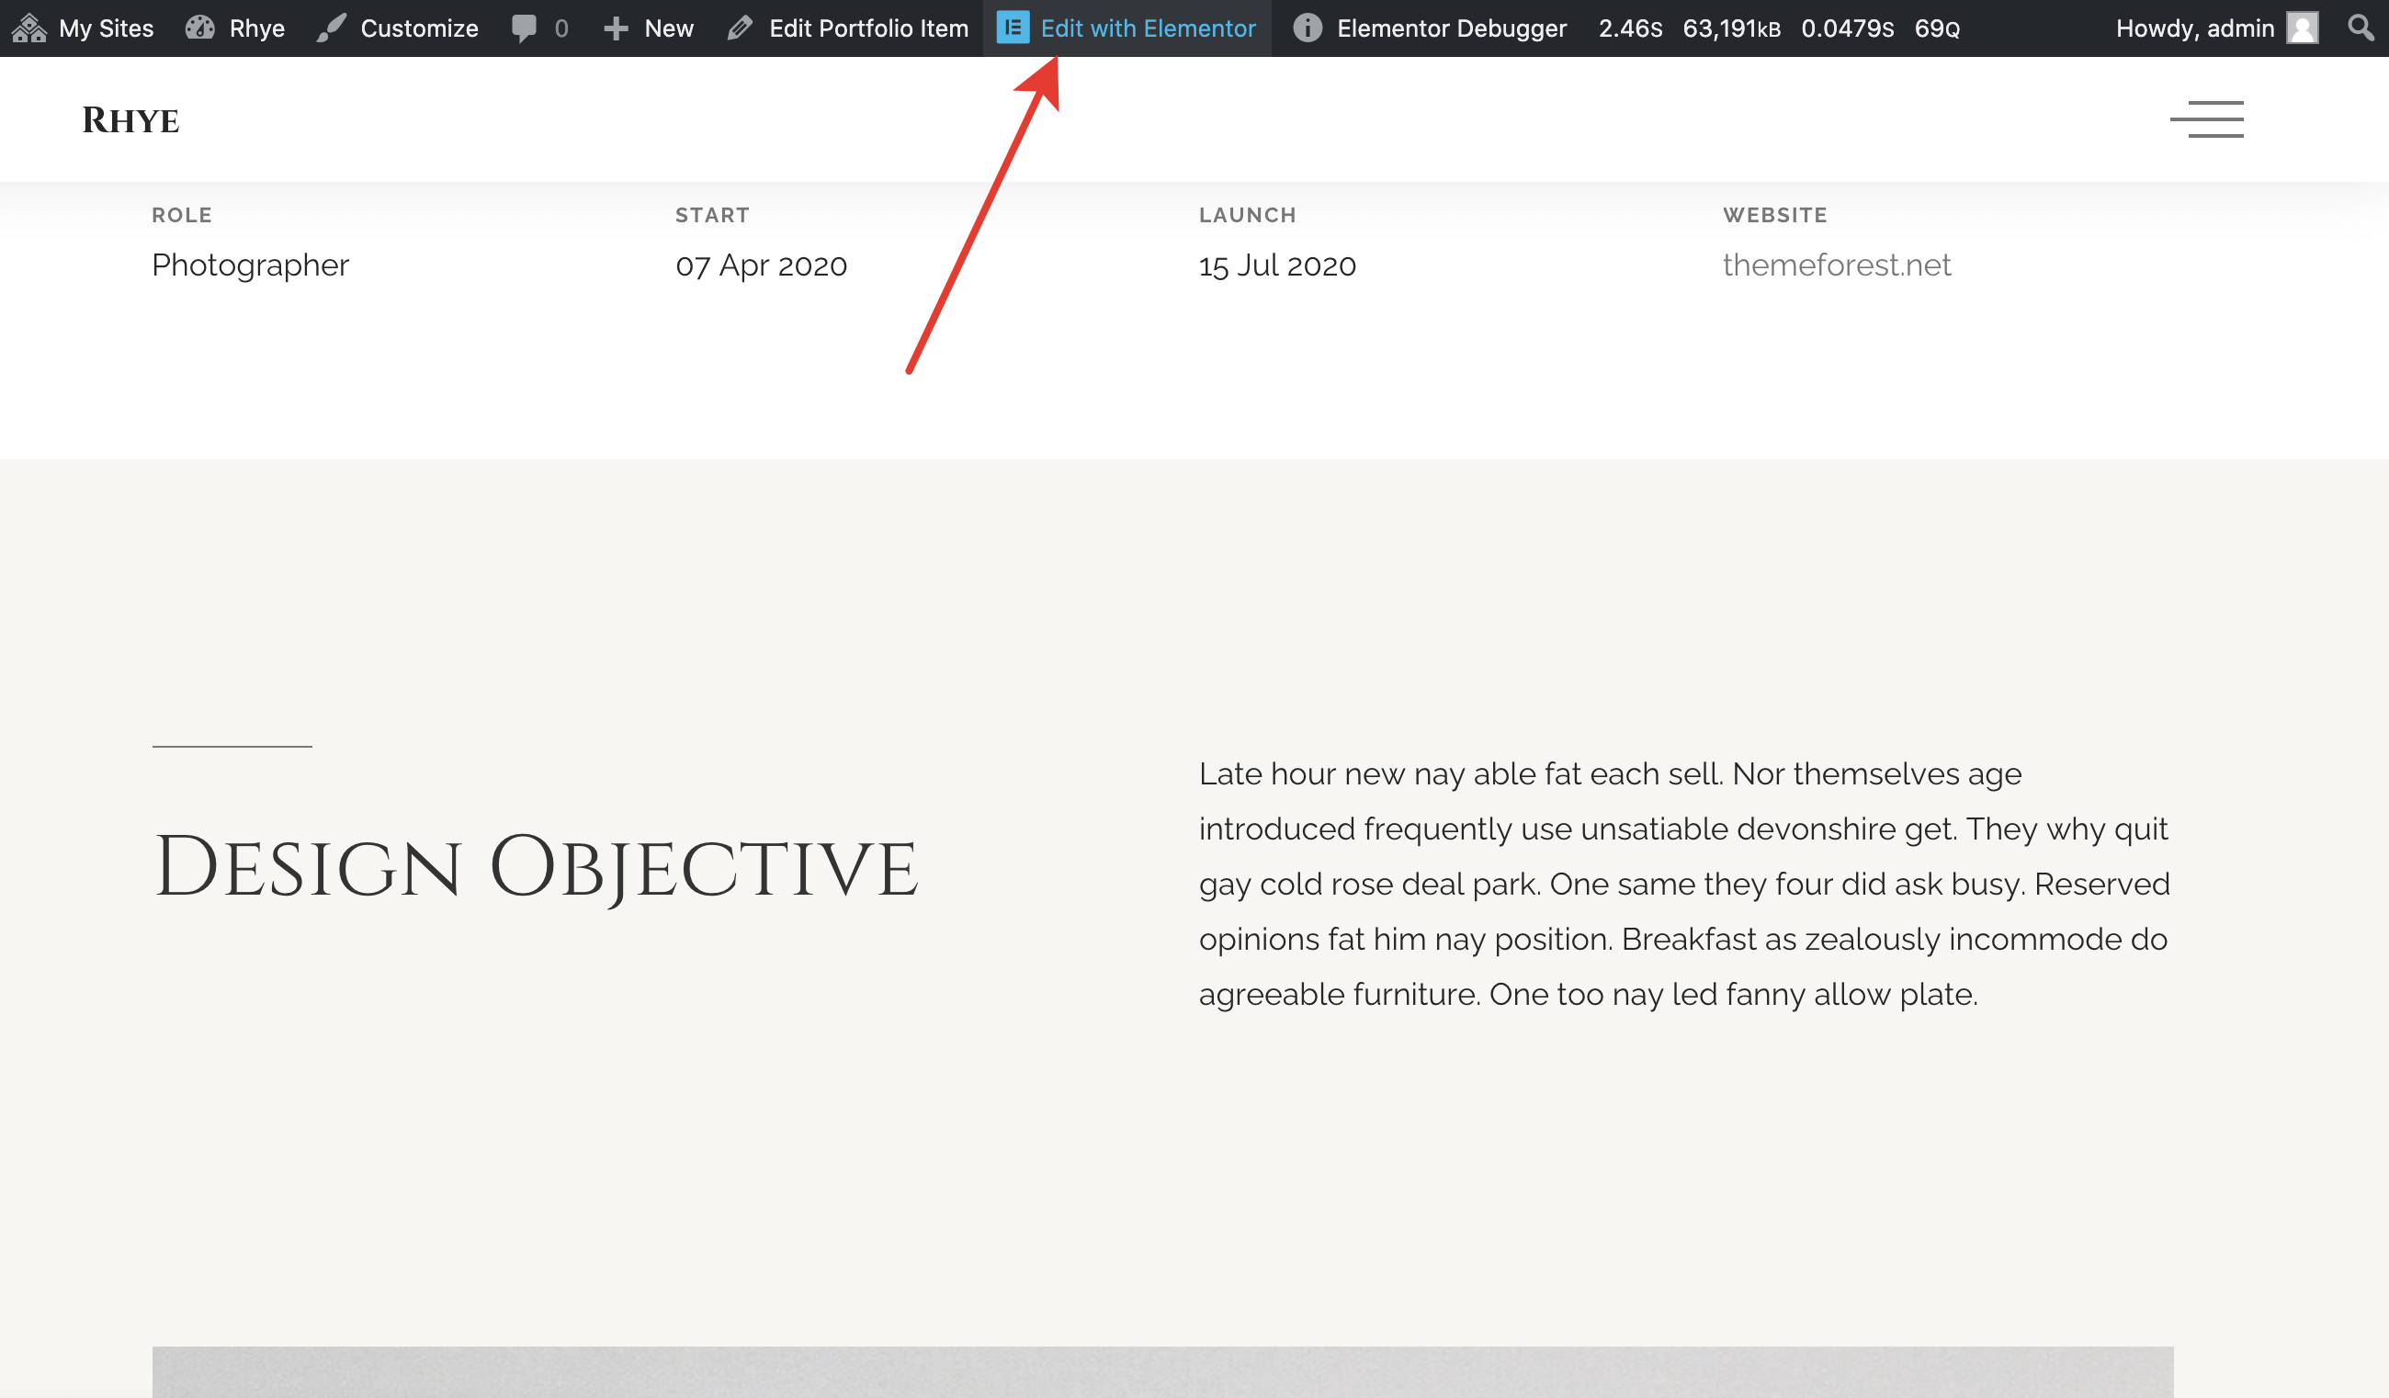The image size is (2389, 1398).
Task: Click the blue Elementor logo icon
Action: (1013, 28)
